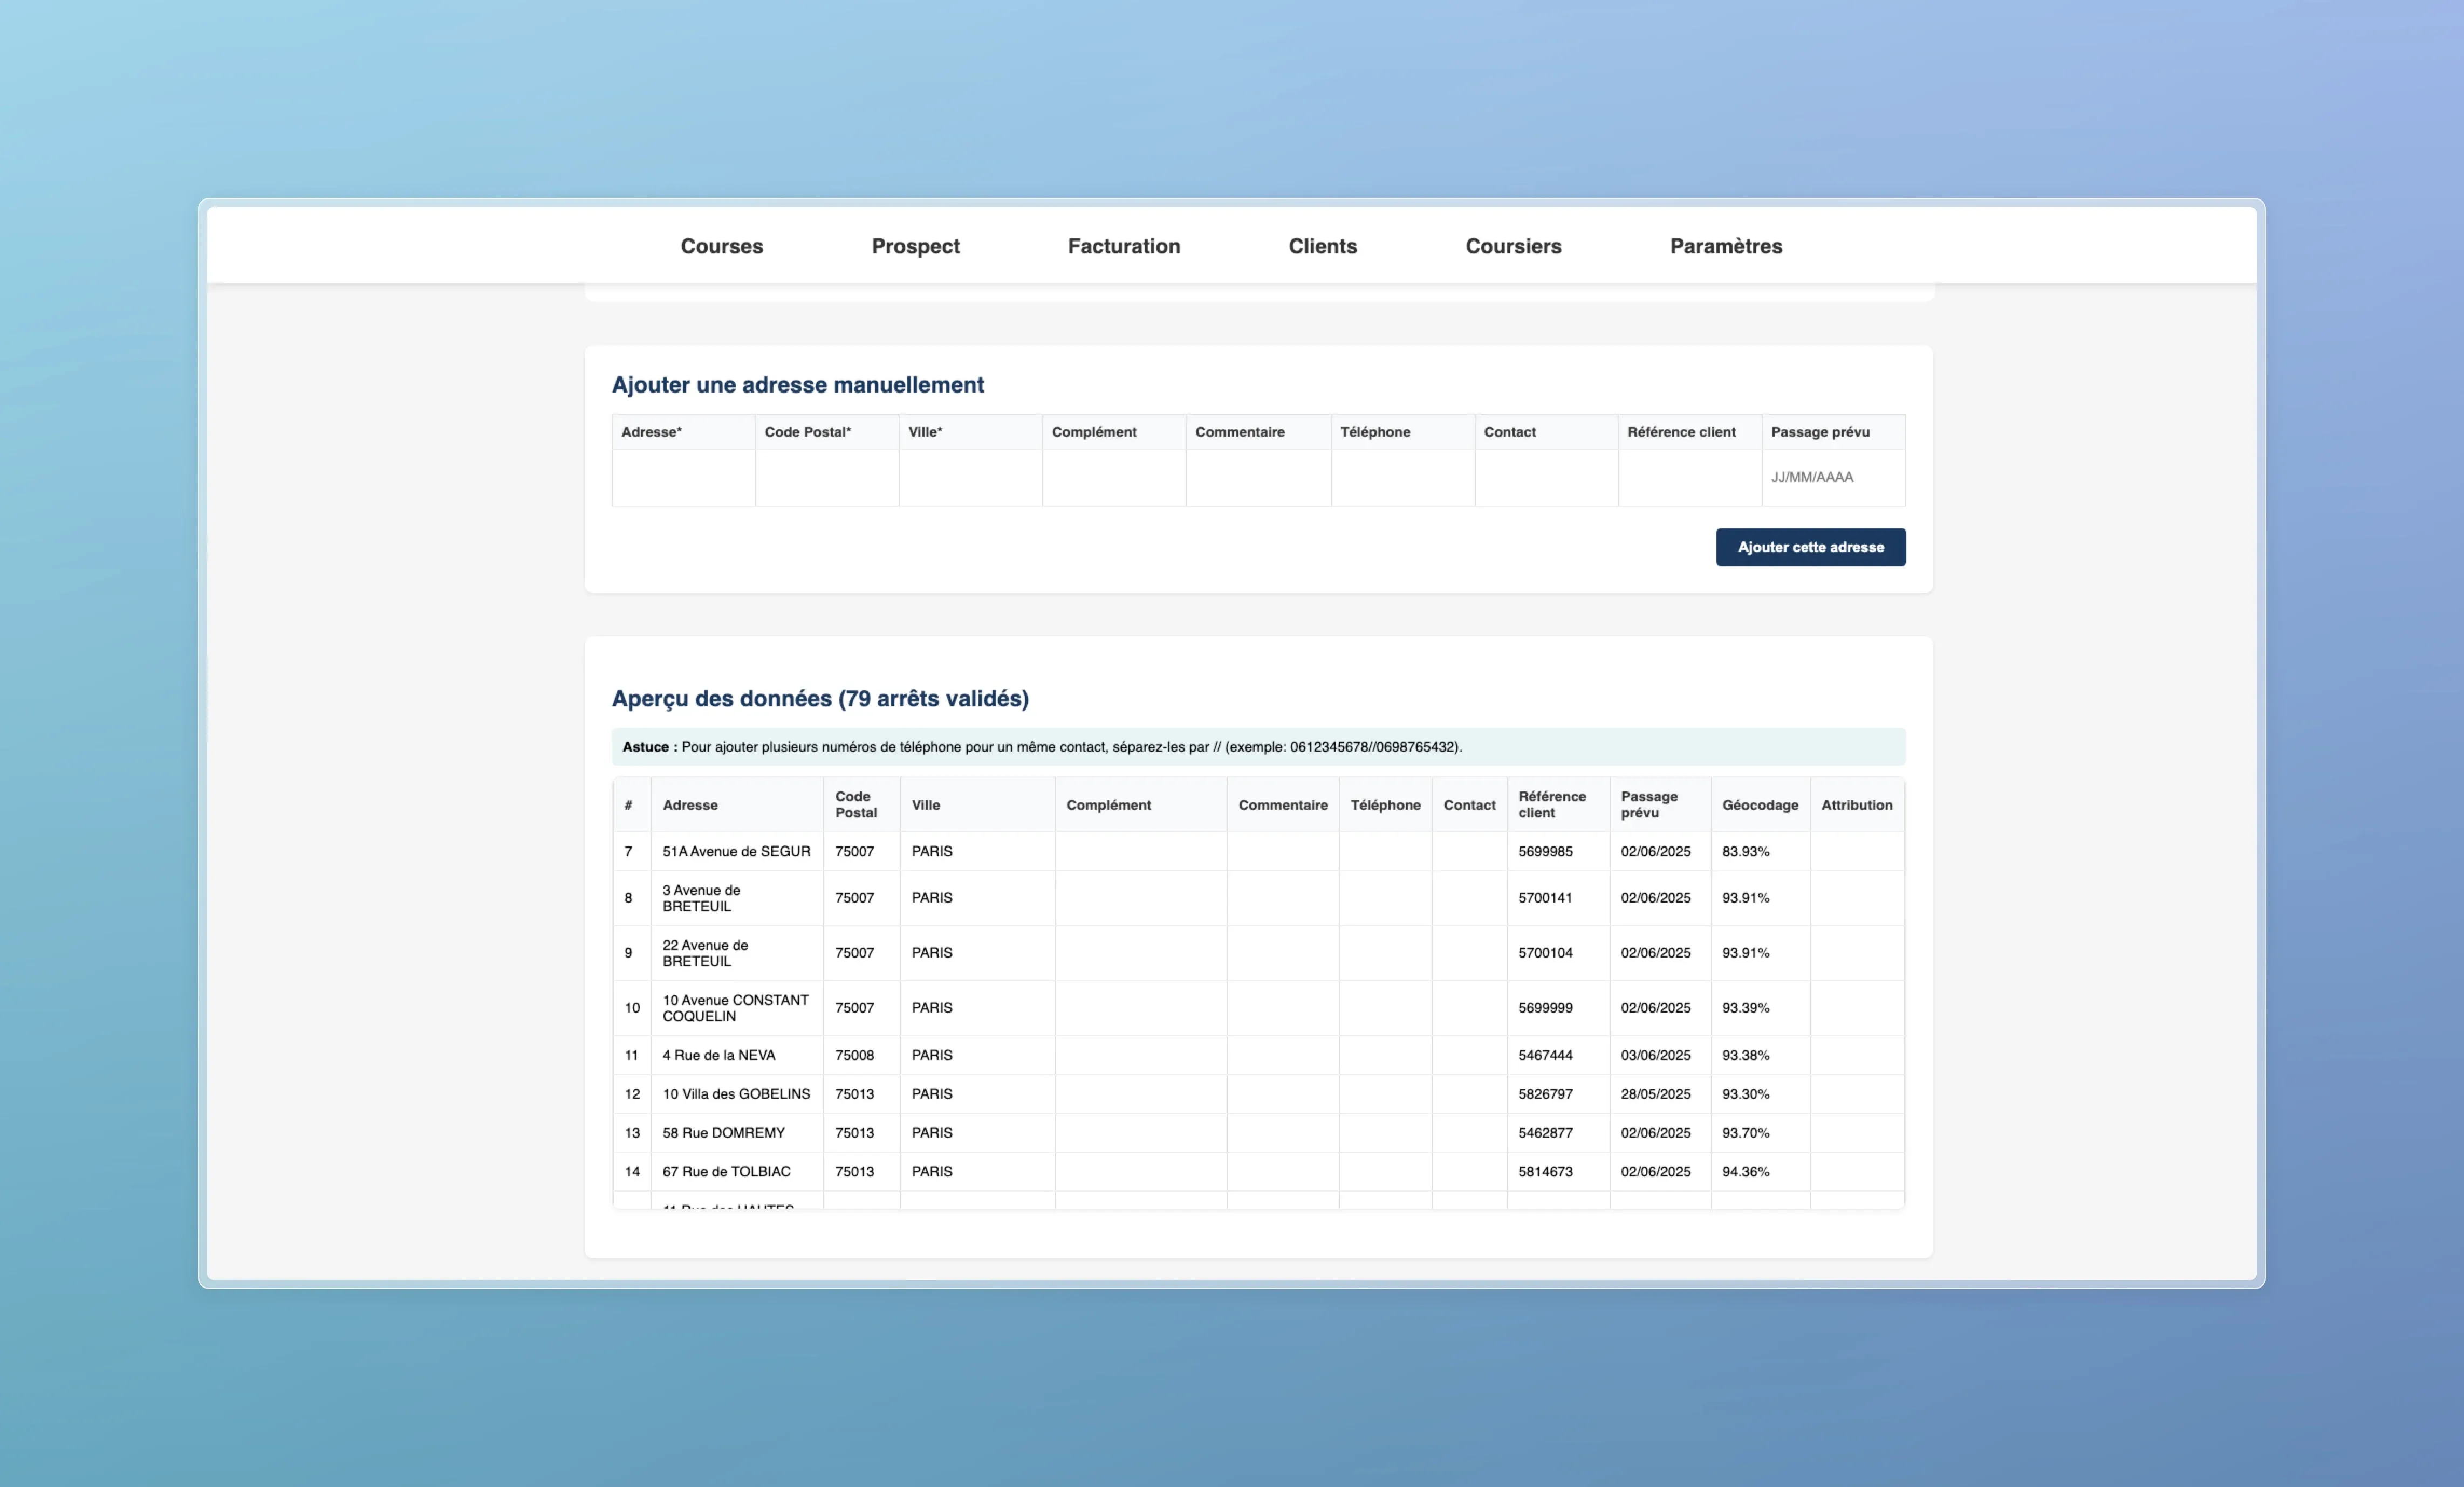Switch to the Facturation tab
The height and width of the screenshot is (1487, 2464).
coord(1123,246)
